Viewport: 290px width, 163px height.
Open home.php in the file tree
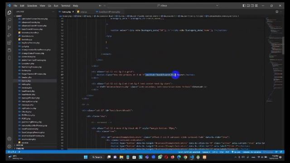26,81
